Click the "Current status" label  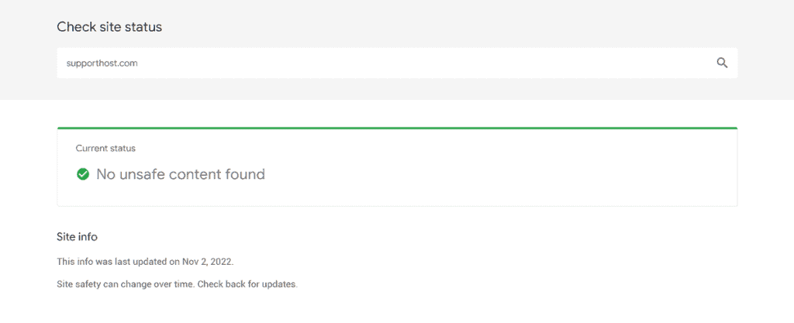click(105, 149)
